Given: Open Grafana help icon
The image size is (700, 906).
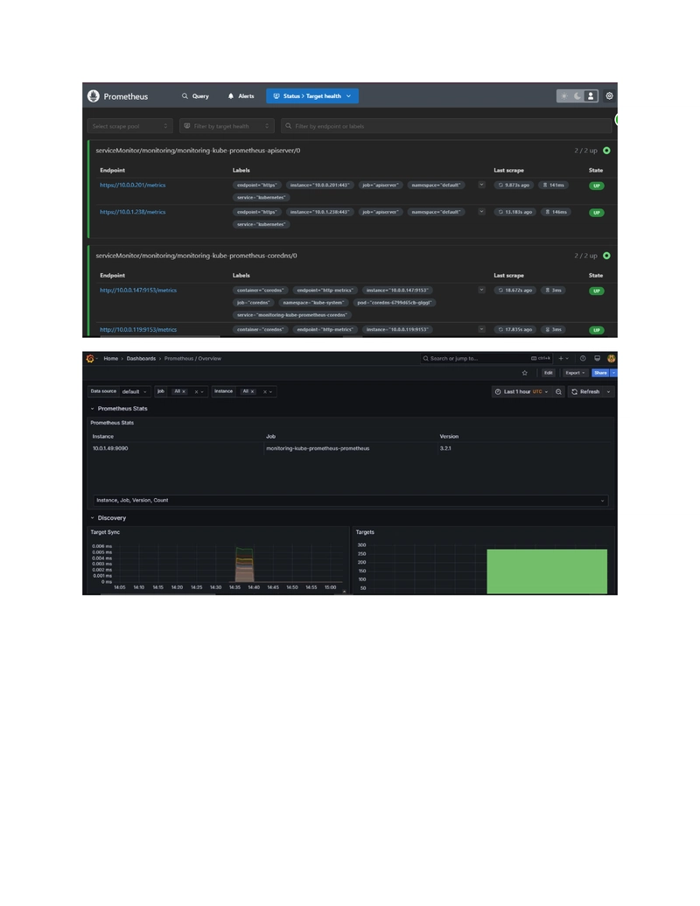Looking at the screenshot, I should click(583, 358).
